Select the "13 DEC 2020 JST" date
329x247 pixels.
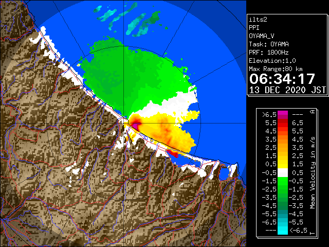(x=287, y=90)
